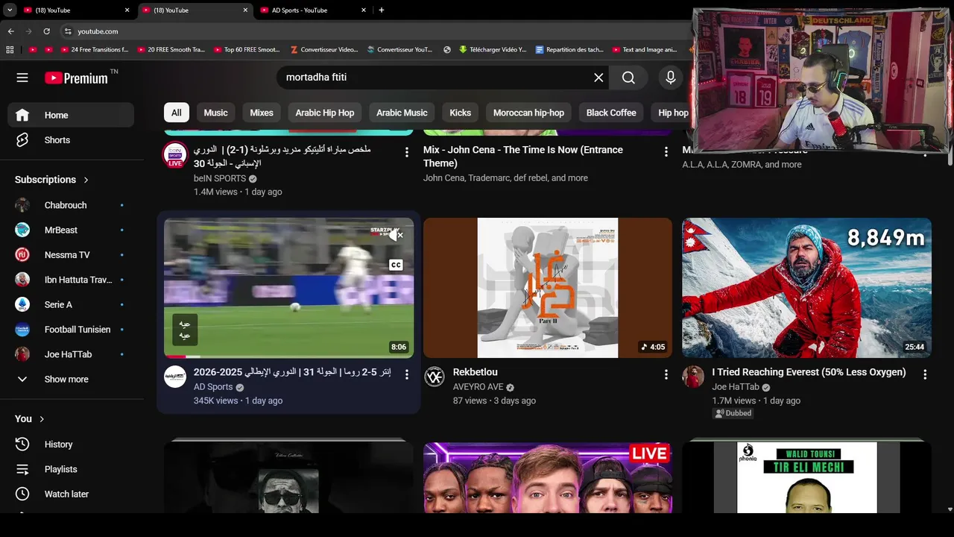
Task: Click the Joe HaTTab avatar under Everest video
Action: point(693,377)
